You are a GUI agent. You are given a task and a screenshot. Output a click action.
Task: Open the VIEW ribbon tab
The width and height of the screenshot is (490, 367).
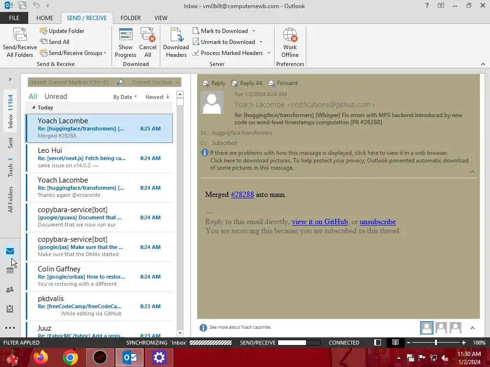(161, 18)
